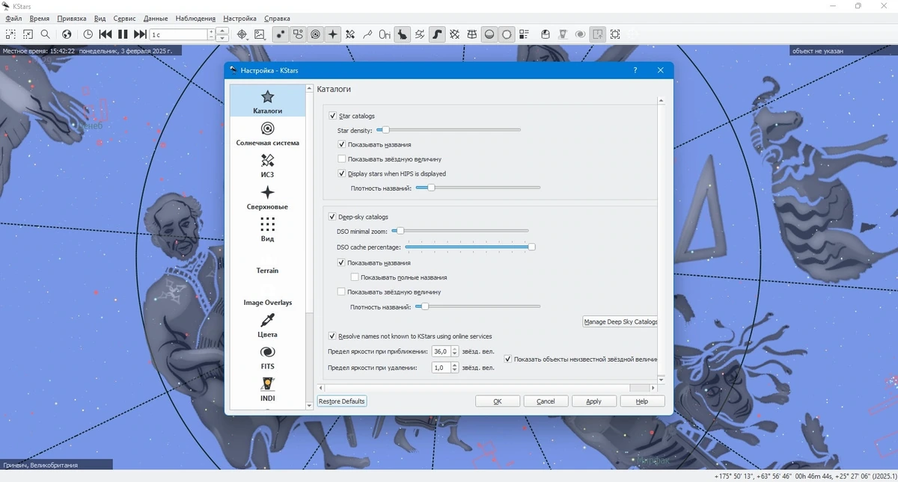Open FITS settings page

[x=267, y=358]
